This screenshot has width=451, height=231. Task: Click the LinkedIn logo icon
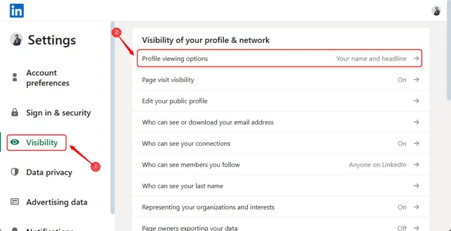[x=17, y=10]
